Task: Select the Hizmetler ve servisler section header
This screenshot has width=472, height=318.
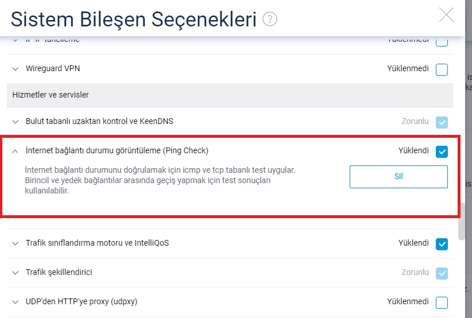Action: click(x=230, y=95)
